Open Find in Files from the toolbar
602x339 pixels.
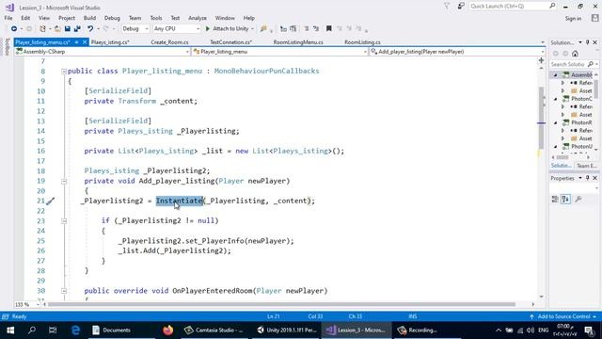pyautogui.click(x=263, y=29)
